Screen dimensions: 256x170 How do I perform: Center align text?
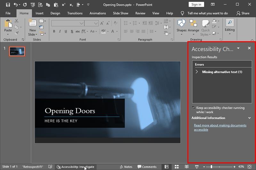[x=132, y=31]
